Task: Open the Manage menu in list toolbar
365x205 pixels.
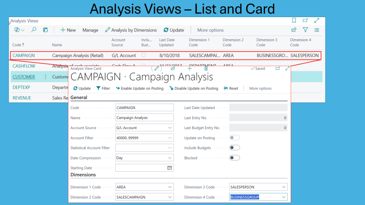Action: click(x=90, y=30)
